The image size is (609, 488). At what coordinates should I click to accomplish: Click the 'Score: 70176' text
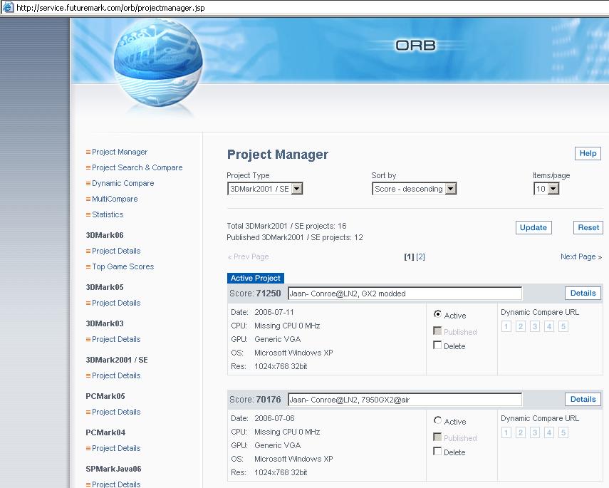click(255, 400)
